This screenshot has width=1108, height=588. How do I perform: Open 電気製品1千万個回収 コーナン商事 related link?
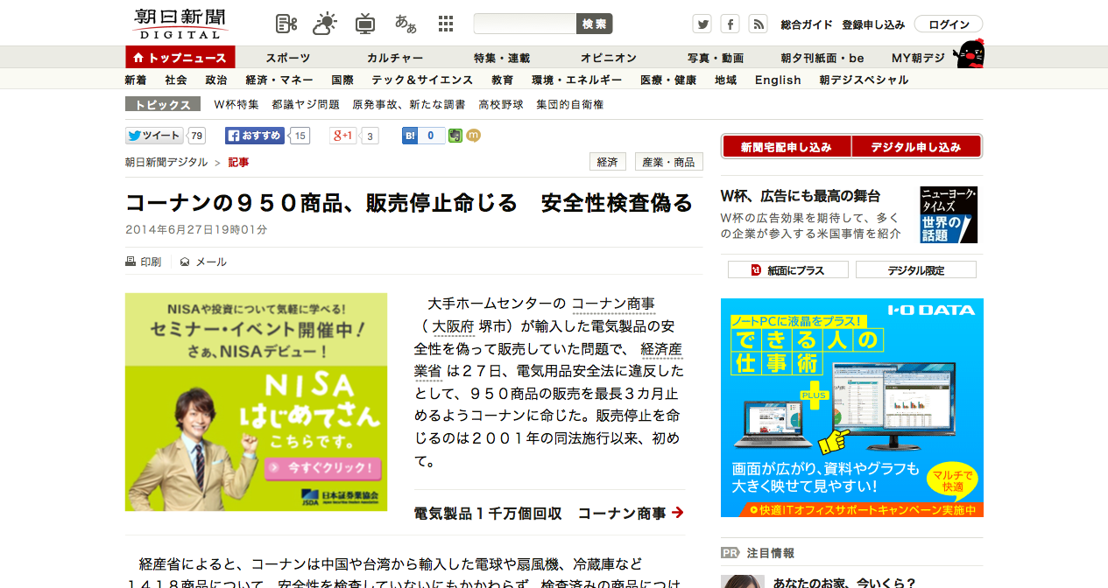(x=549, y=514)
